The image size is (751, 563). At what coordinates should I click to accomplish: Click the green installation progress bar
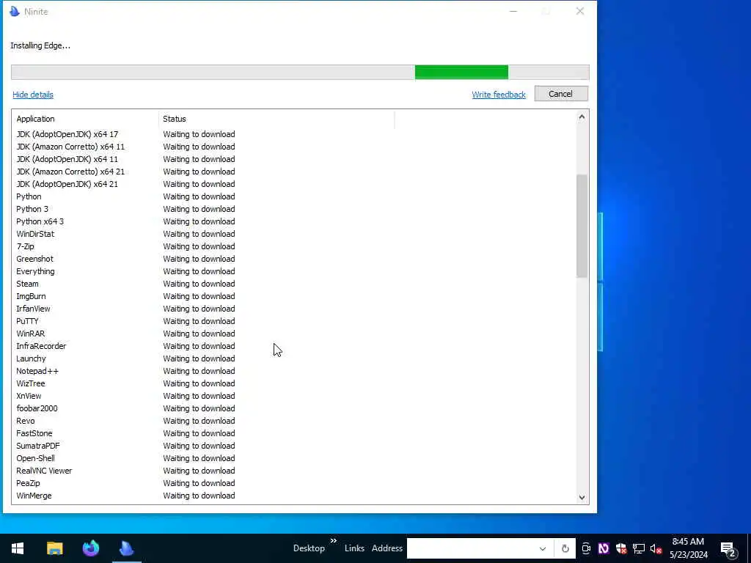tap(461, 73)
